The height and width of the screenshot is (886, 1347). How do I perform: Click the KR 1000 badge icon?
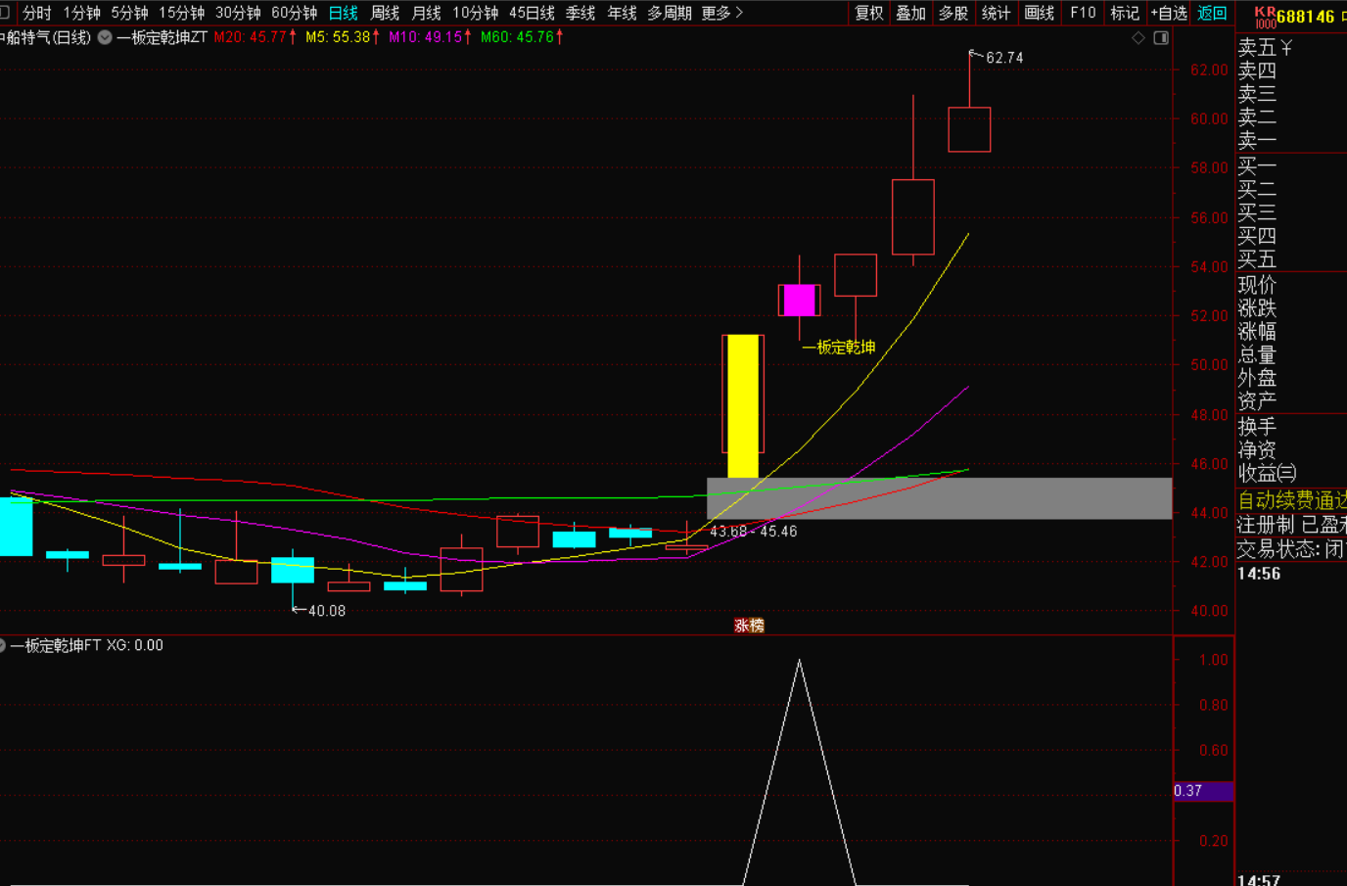click(x=1265, y=17)
